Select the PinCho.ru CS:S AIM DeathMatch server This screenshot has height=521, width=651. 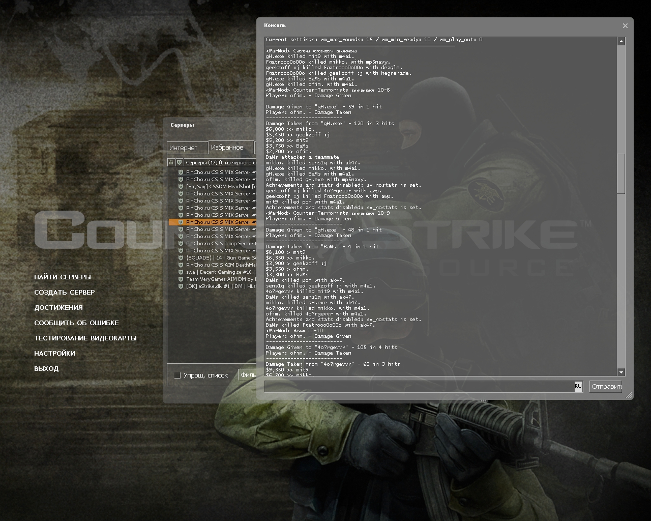(213, 265)
